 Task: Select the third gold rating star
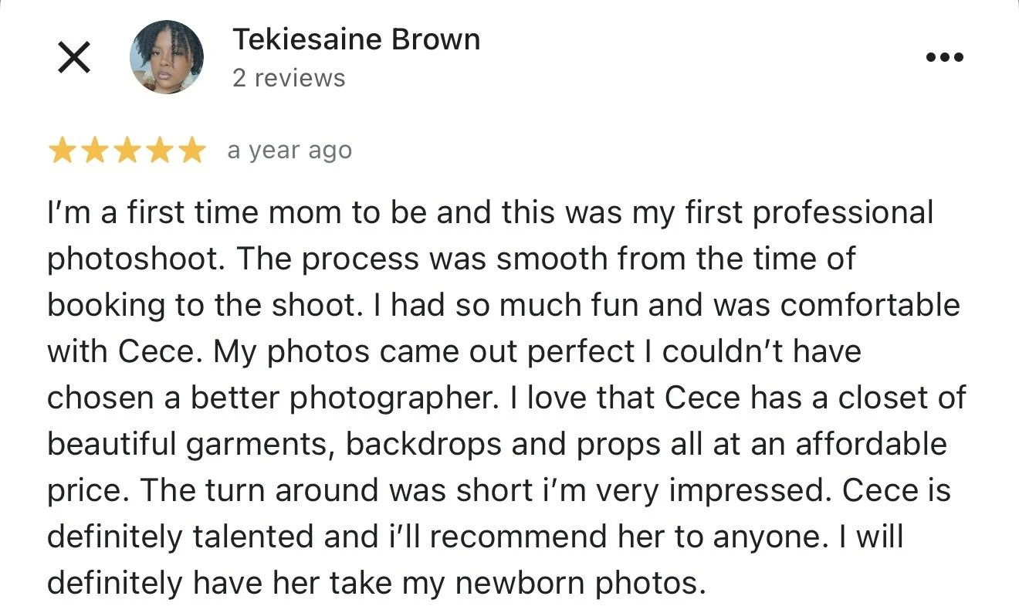point(127,151)
